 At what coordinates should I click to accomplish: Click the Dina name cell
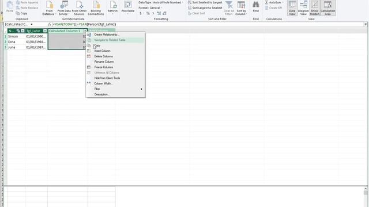point(16,42)
